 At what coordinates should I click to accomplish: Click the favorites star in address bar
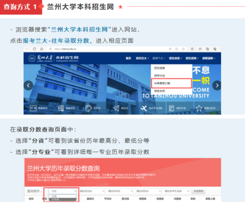(x=183, y=49)
